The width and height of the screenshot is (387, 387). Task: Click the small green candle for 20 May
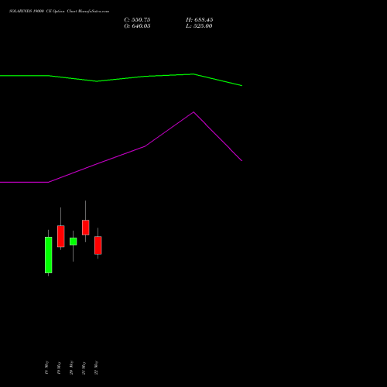point(74,241)
